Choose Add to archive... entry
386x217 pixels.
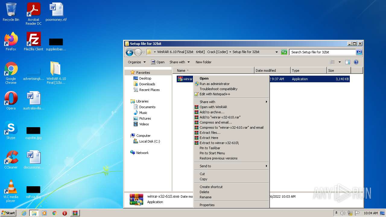231,112
